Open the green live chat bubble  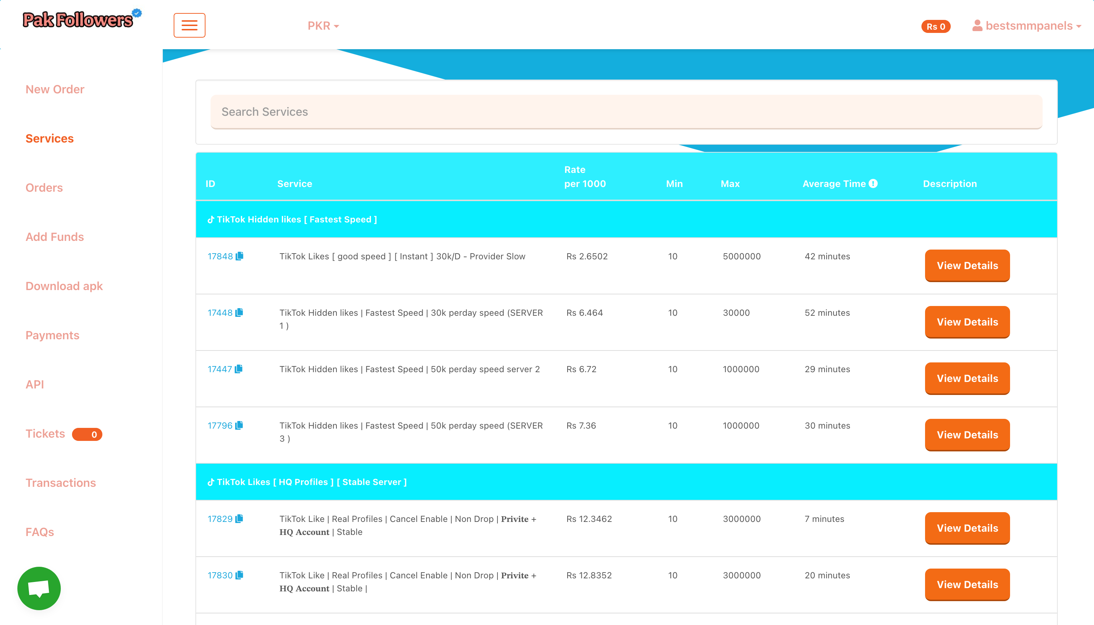tap(39, 588)
